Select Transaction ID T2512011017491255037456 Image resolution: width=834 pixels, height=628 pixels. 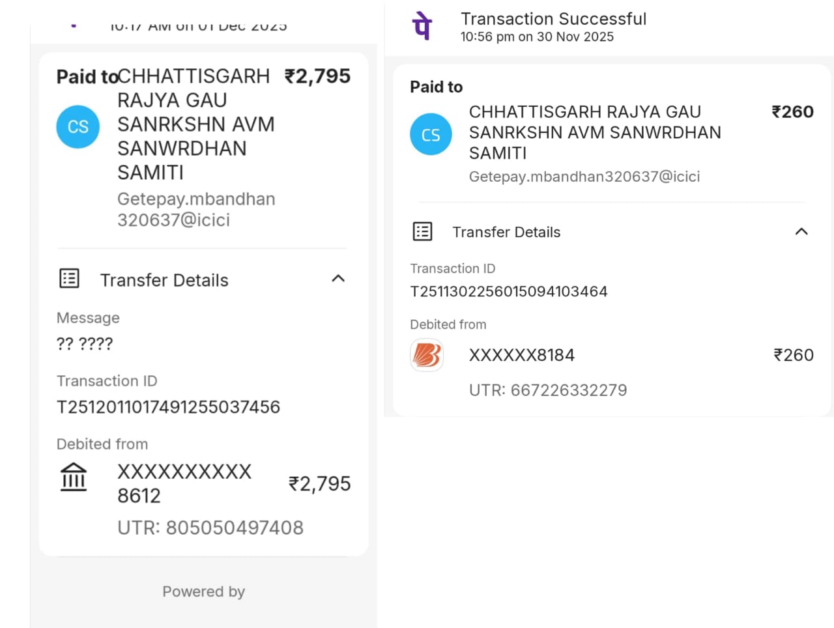click(x=168, y=407)
